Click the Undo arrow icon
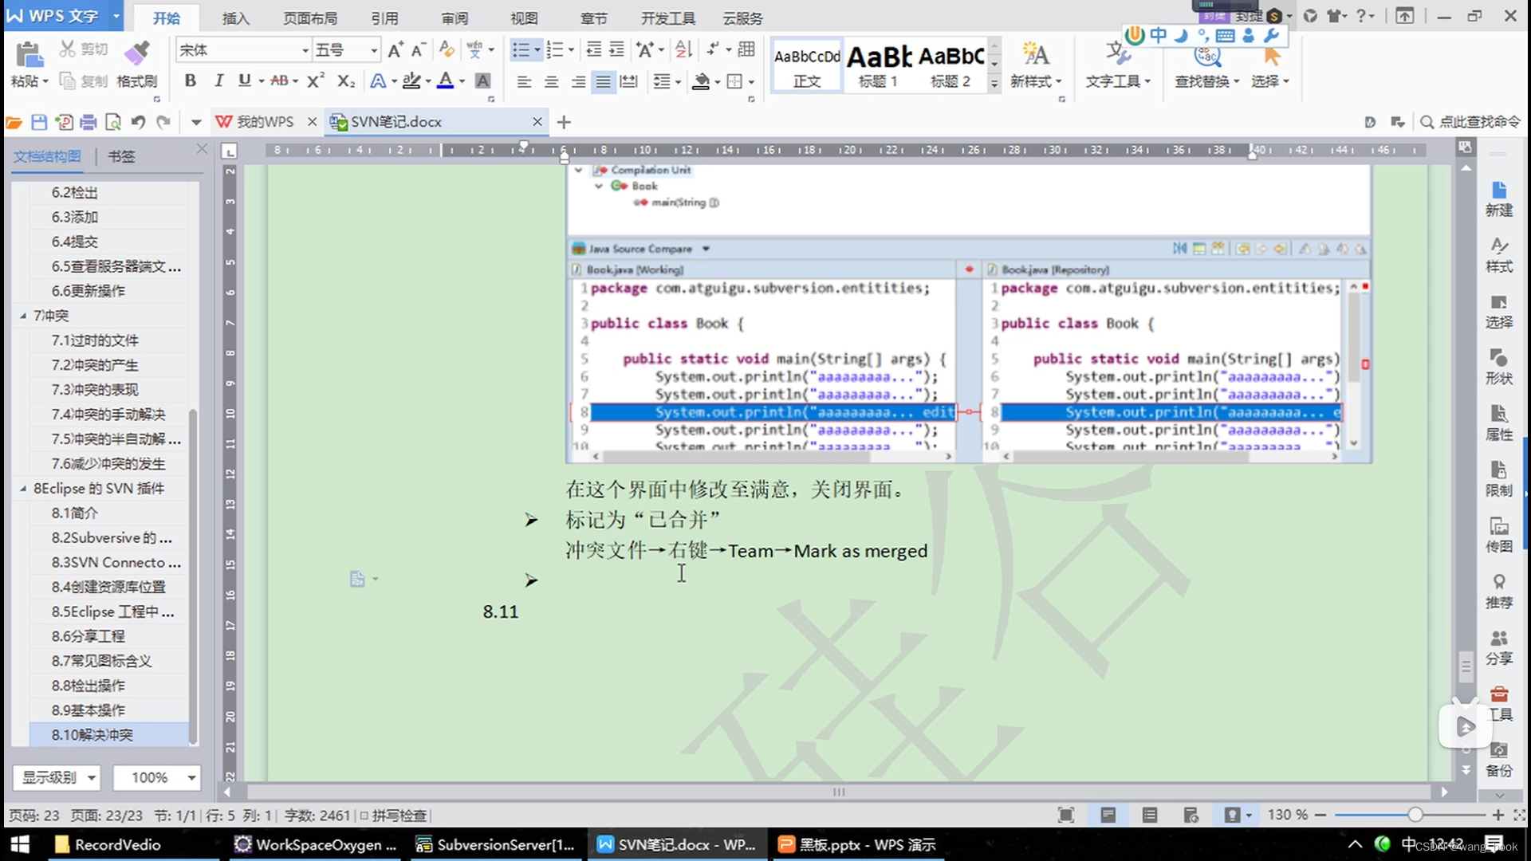This screenshot has width=1531, height=861. tap(138, 122)
